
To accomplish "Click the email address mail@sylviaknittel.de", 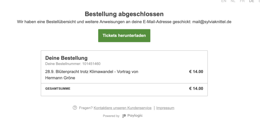I will click(212, 22).
